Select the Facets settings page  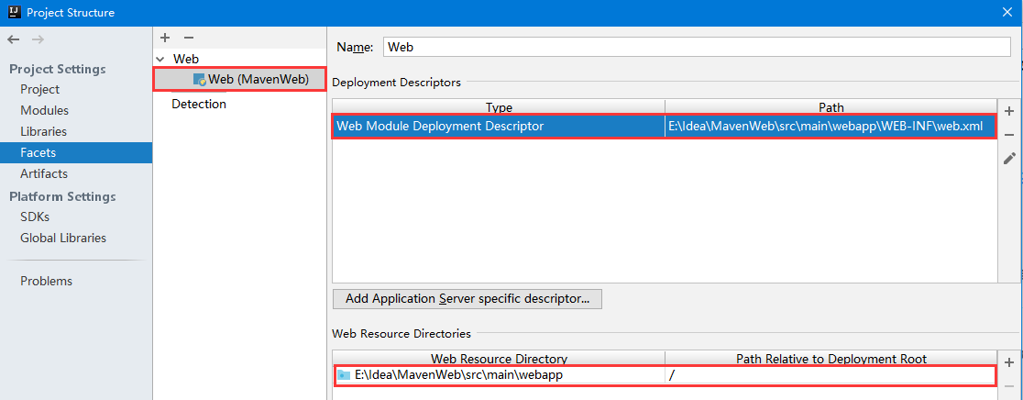click(76, 152)
